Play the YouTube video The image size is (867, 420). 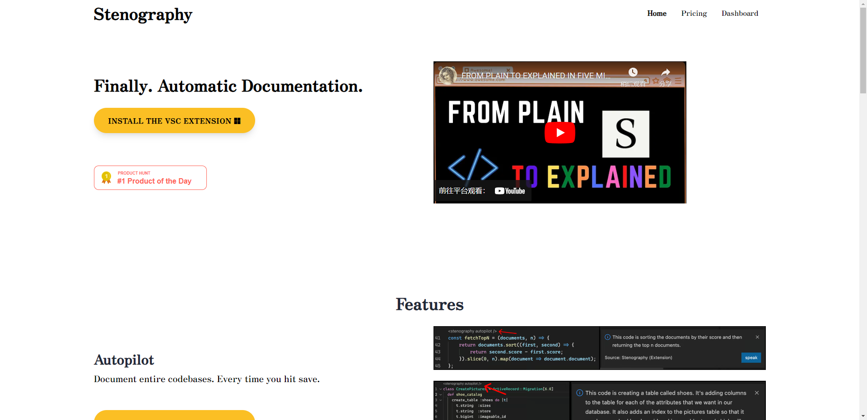[559, 133]
